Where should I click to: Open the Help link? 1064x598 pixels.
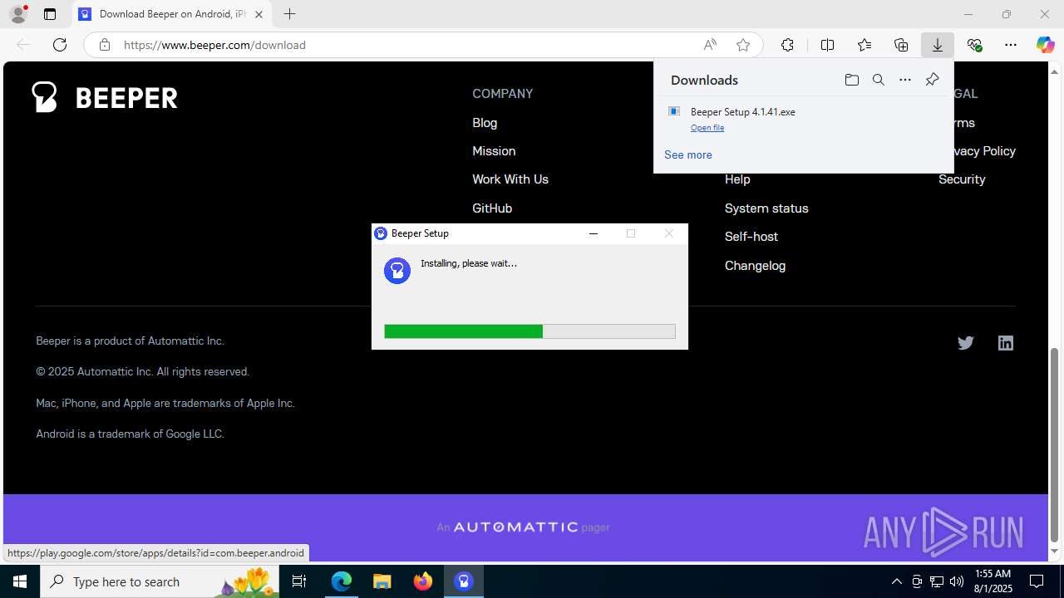(737, 179)
